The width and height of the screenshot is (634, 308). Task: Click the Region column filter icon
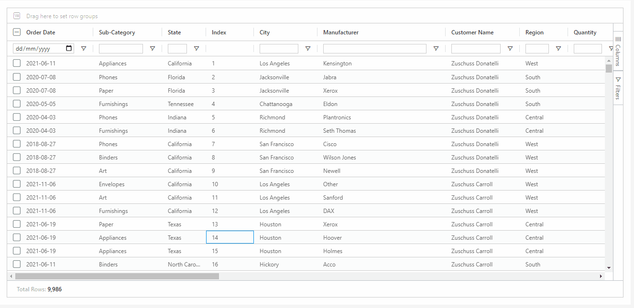[x=558, y=49]
